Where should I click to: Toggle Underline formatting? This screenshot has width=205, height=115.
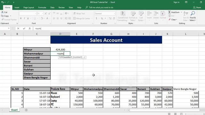pyautogui.click(x=28, y=19)
